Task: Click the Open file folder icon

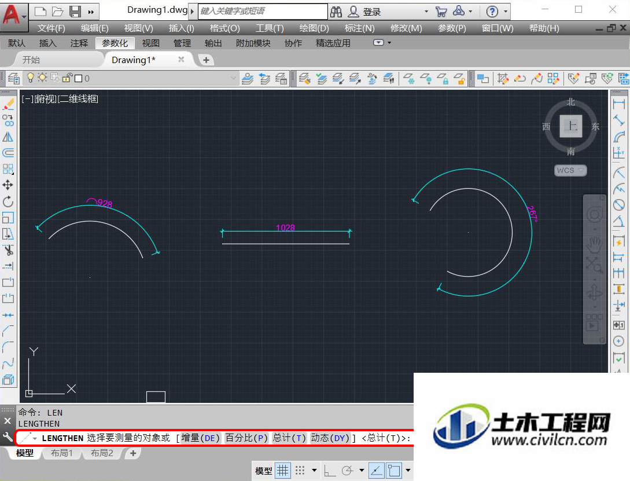Action: (x=58, y=11)
